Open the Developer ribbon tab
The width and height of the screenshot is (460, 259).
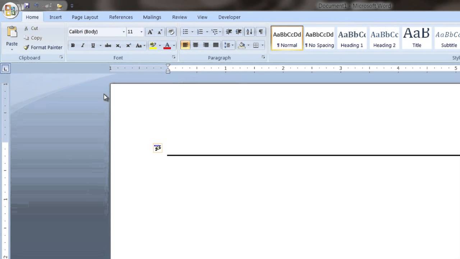pyautogui.click(x=229, y=17)
